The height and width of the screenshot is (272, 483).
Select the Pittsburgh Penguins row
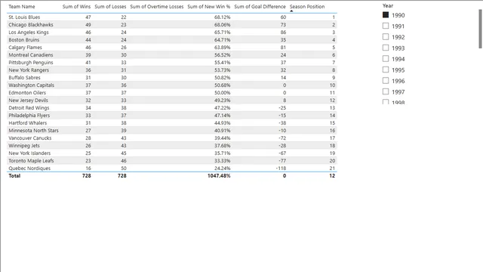point(172,62)
